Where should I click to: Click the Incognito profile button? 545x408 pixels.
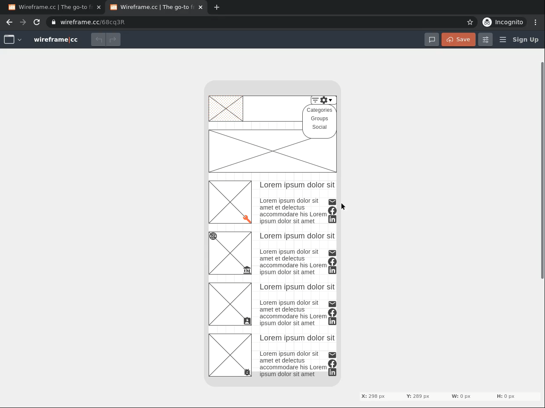coord(503,22)
